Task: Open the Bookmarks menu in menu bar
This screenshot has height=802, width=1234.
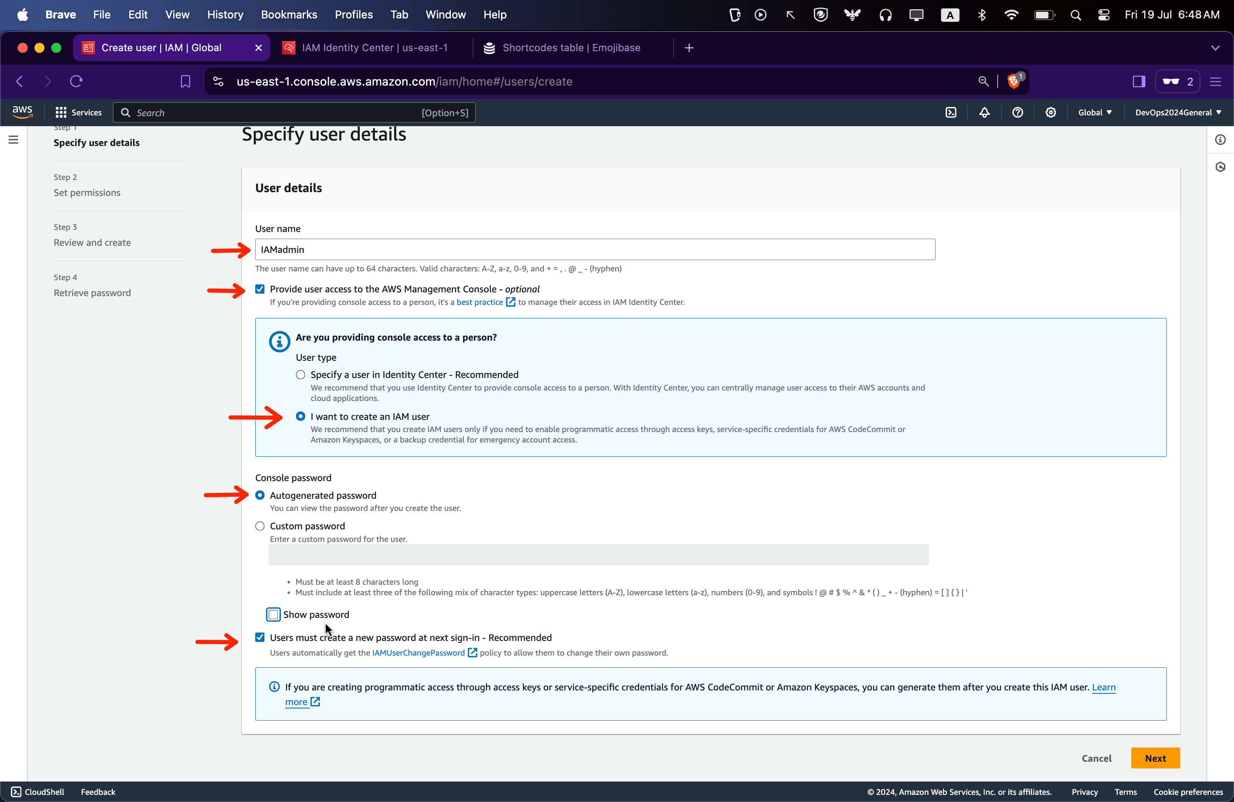Action: tap(289, 15)
